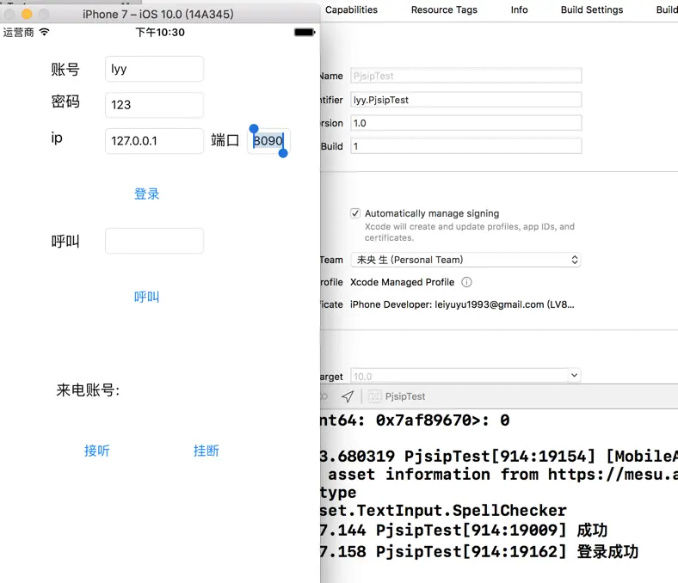This screenshot has height=583, width=678.
Task: Click the 端口 port field showing 8090
Action: [x=268, y=141]
